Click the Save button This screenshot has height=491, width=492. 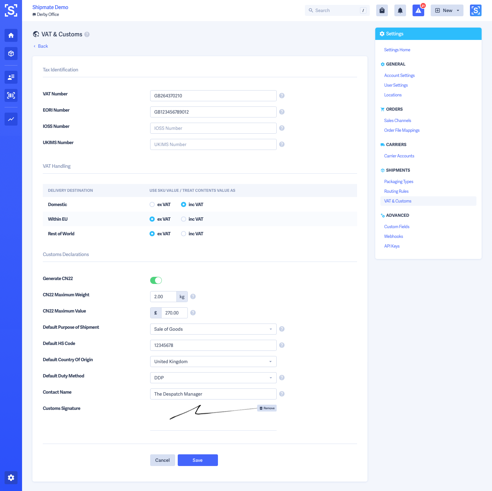click(x=198, y=460)
